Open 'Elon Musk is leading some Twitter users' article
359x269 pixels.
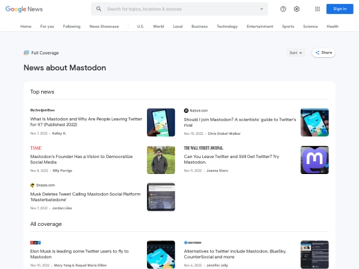[79, 254]
